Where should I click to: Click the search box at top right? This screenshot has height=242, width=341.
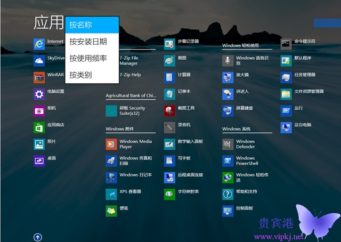click(x=327, y=23)
